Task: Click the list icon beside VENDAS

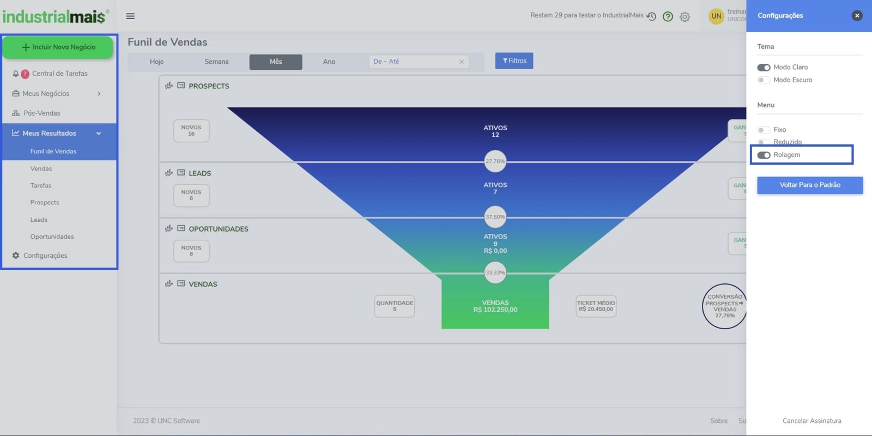Action: pos(181,283)
